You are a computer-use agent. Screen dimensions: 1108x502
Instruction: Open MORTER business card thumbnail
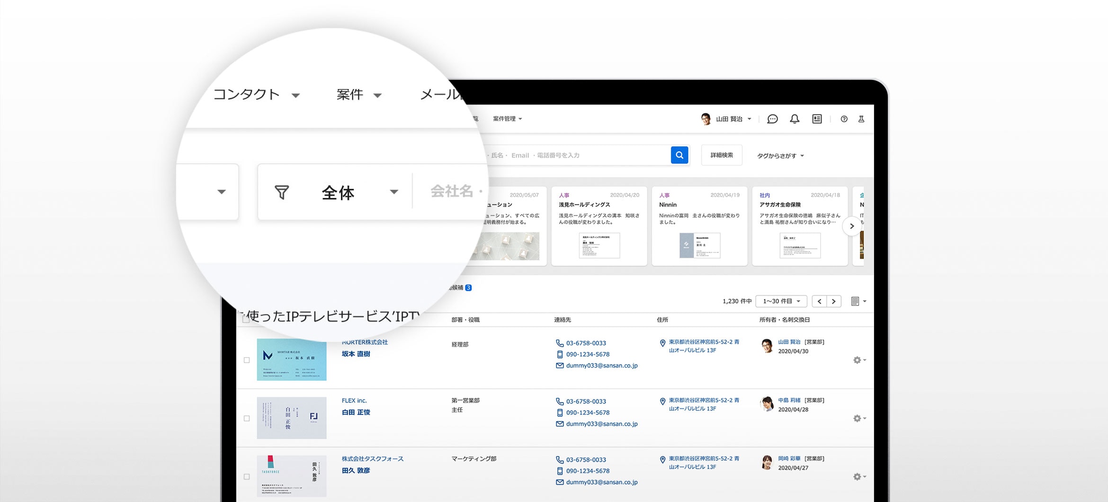click(x=292, y=359)
